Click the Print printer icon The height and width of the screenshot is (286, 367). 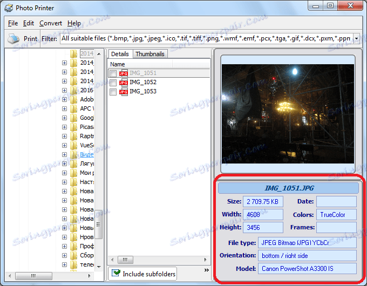(13, 39)
